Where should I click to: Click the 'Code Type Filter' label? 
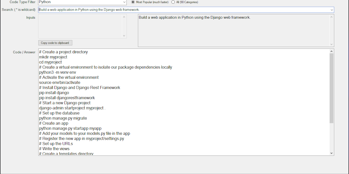point(22,2)
